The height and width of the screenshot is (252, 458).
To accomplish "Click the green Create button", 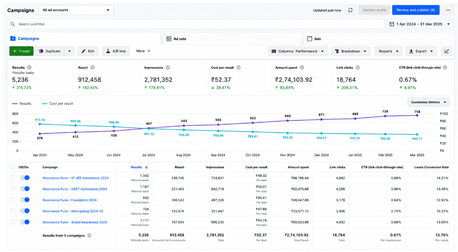I will [21, 51].
